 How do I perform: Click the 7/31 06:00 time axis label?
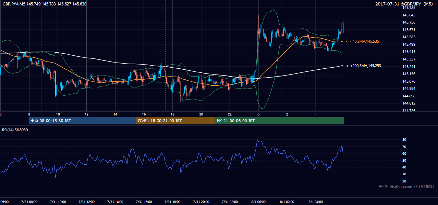tap(4, 202)
